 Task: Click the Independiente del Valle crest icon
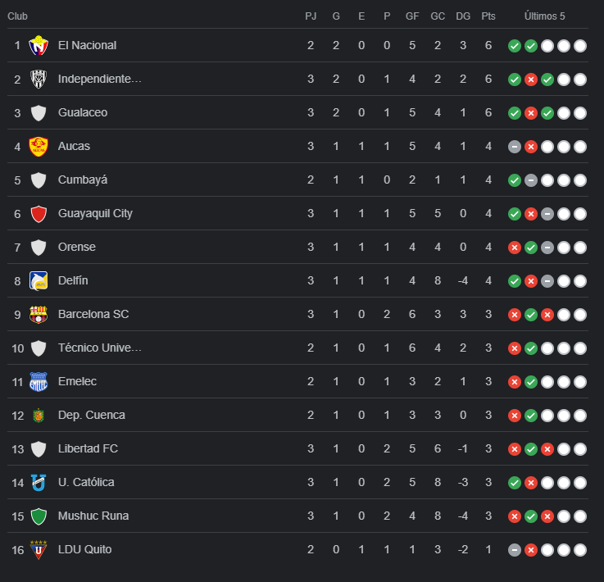pos(38,80)
